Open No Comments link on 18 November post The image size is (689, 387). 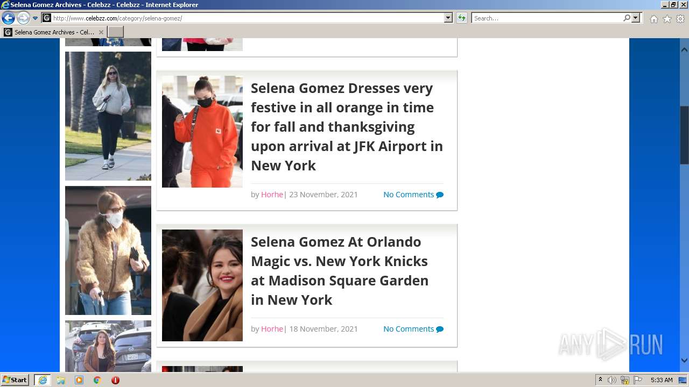pos(409,329)
